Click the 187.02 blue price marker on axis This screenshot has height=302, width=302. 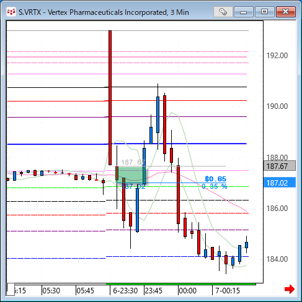point(280,183)
